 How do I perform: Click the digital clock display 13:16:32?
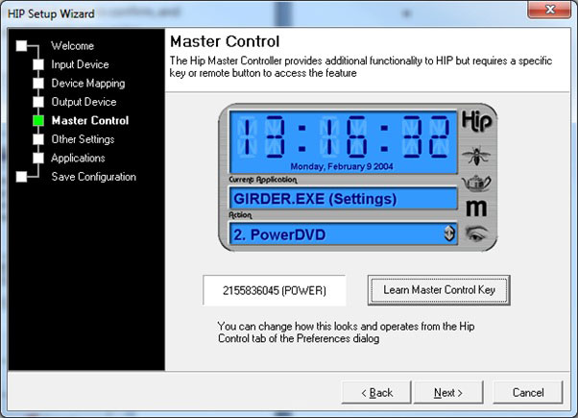[343, 136]
